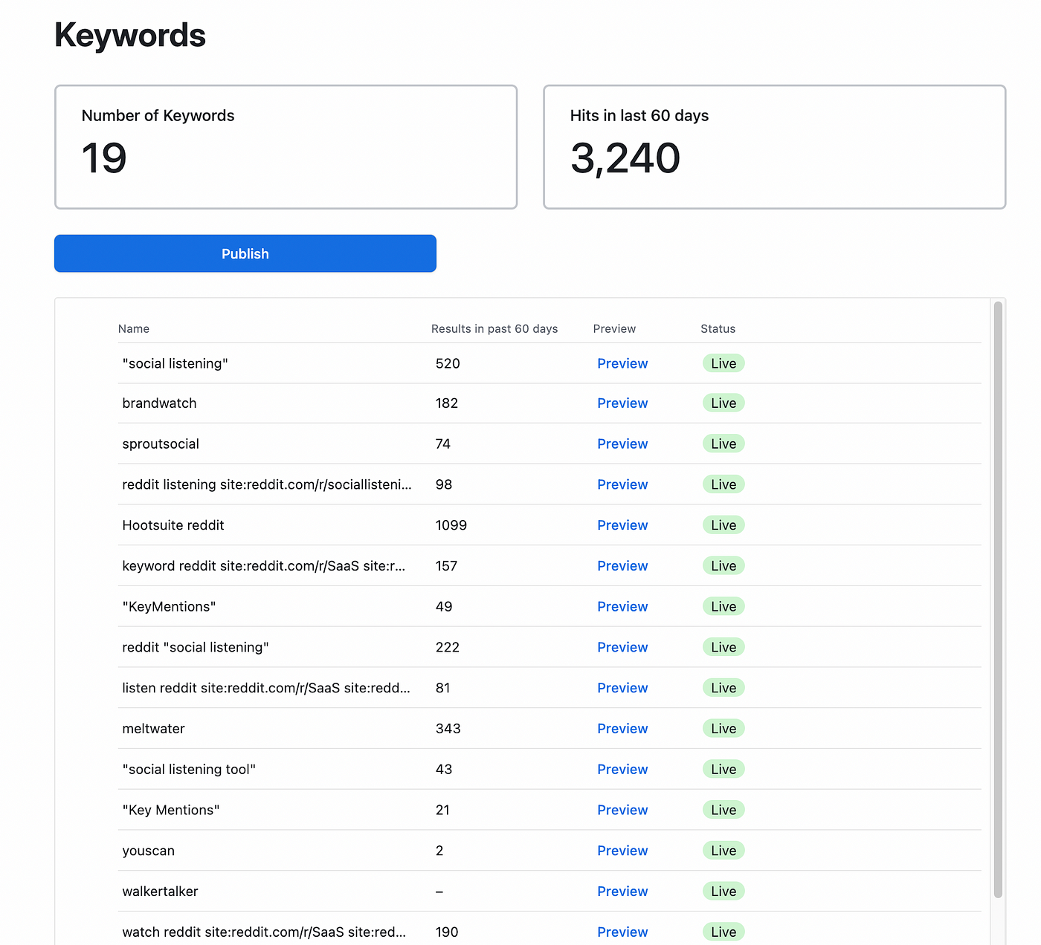The height and width of the screenshot is (945, 1041).
Task: Click the 3,240 hits figure
Action: coord(625,158)
